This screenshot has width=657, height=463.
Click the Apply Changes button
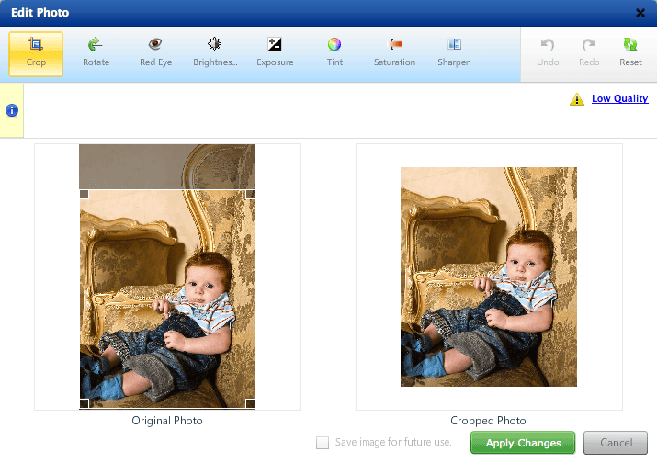pyautogui.click(x=523, y=443)
